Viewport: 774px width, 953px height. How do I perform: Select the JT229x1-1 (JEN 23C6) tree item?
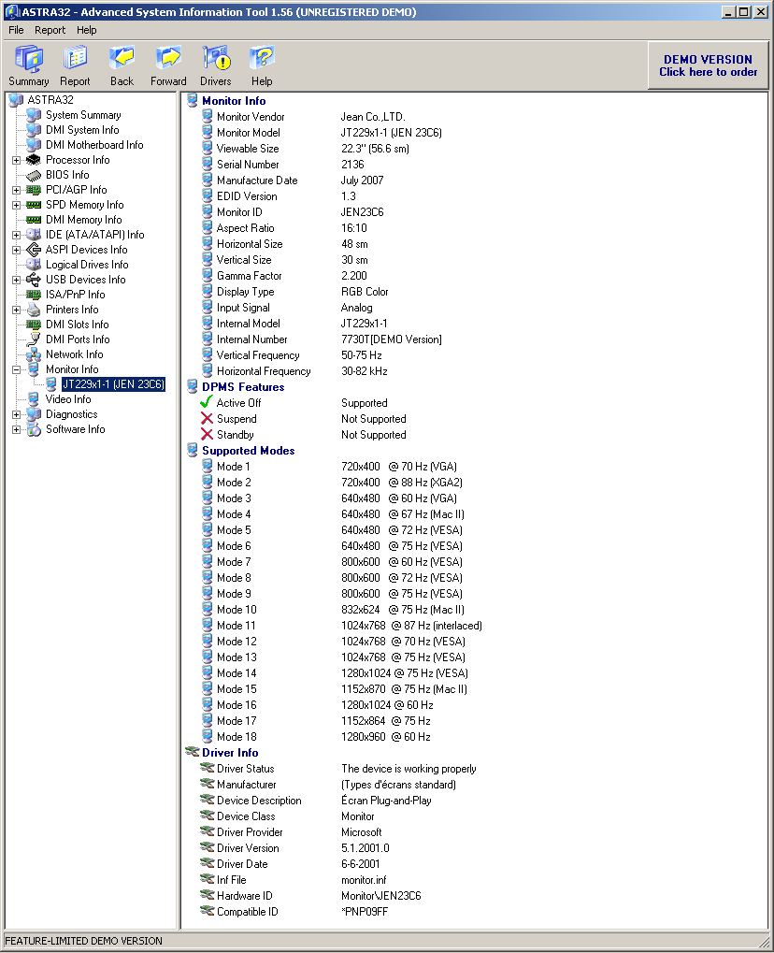[x=114, y=384]
